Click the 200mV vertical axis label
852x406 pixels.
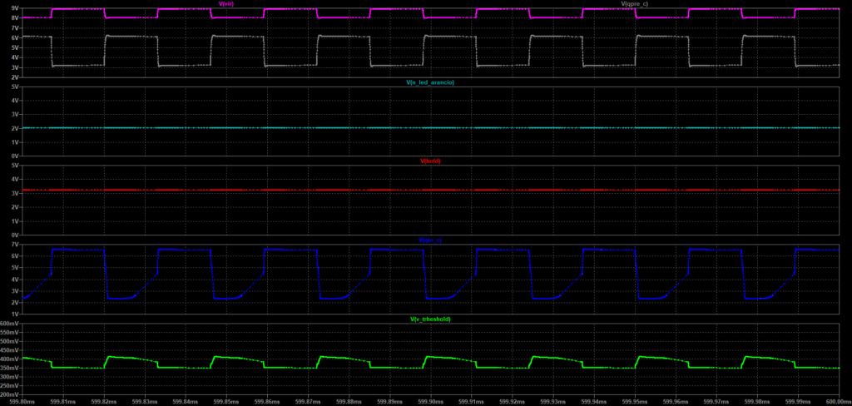10,394
